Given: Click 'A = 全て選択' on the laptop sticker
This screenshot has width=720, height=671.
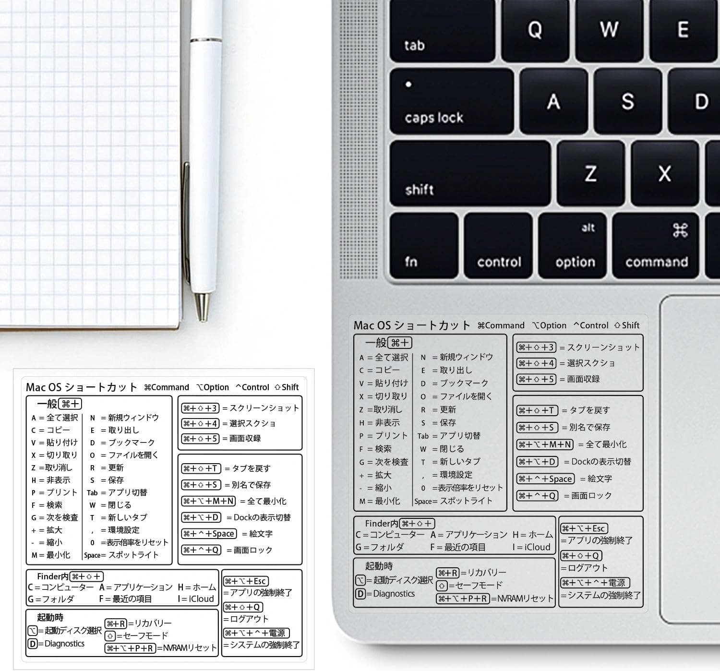Looking at the screenshot, I should [x=384, y=358].
